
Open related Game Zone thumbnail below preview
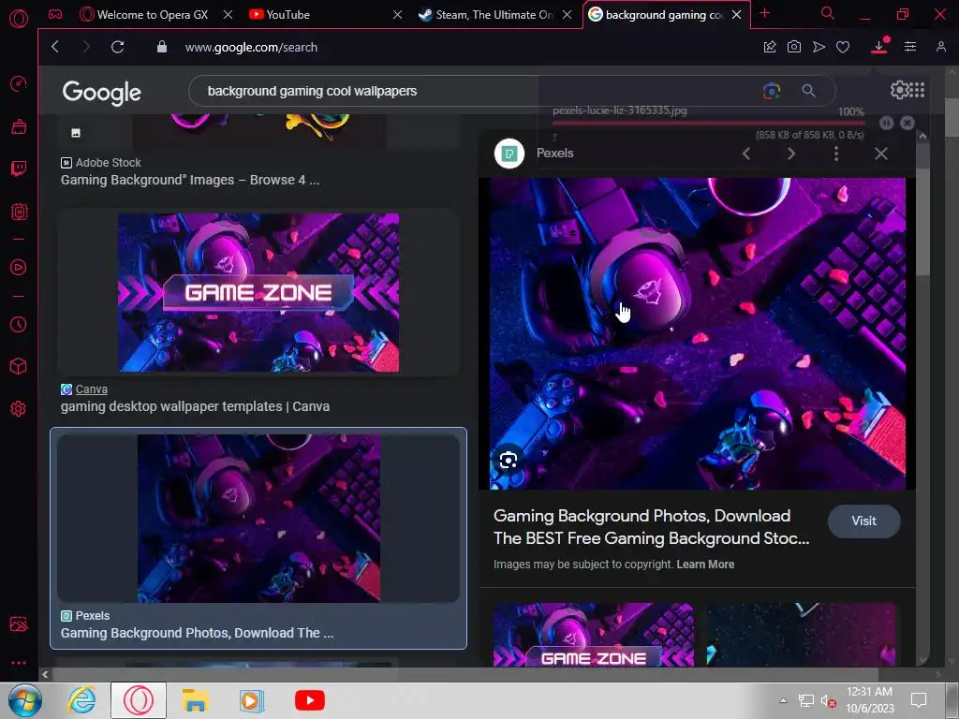point(593,635)
